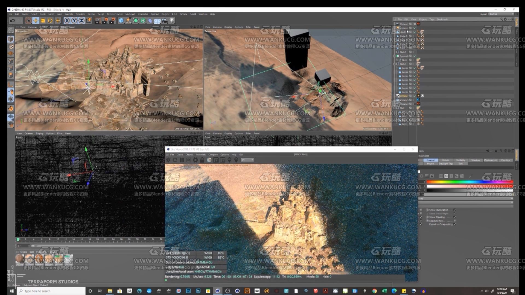Click the pick focus pin icon
The height and width of the screenshot is (295, 525).
[229, 160]
